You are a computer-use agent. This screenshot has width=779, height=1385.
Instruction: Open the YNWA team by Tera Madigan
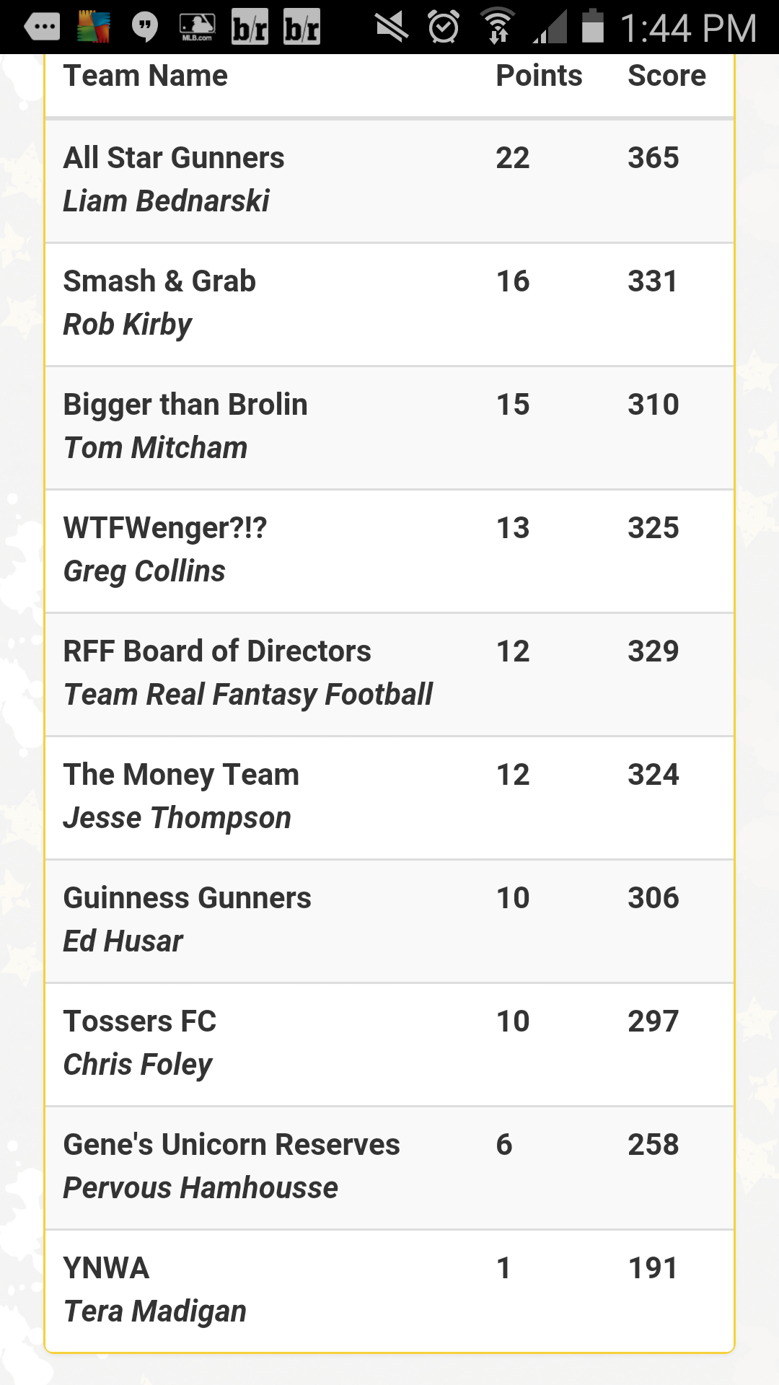click(x=389, y=1291)
